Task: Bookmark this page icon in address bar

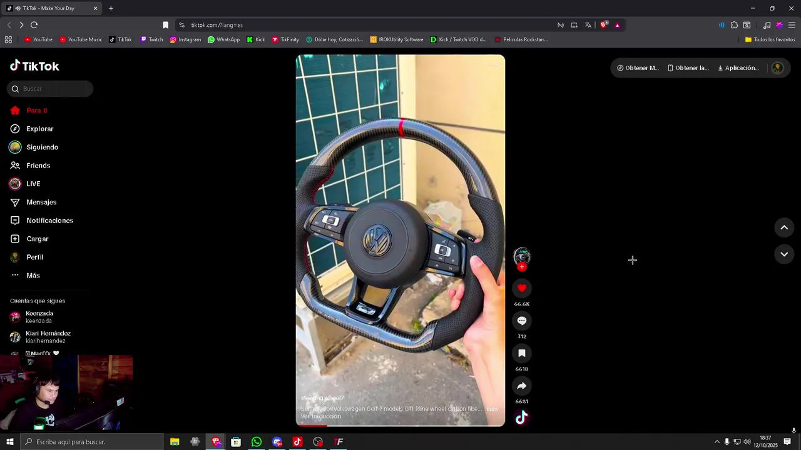Action: click(x=165, y=25)
